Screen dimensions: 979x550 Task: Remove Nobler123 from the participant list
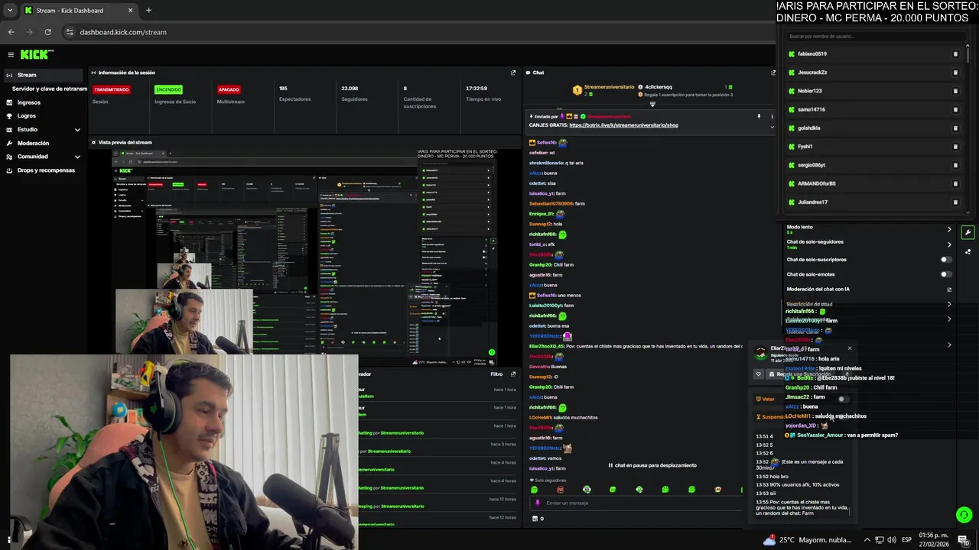pos(955,91)
